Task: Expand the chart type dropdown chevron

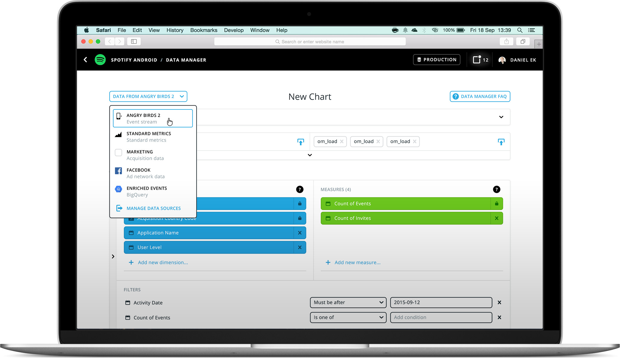Action: 501,117
